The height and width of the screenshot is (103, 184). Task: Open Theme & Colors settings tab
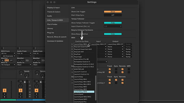(x=54, y=12)
